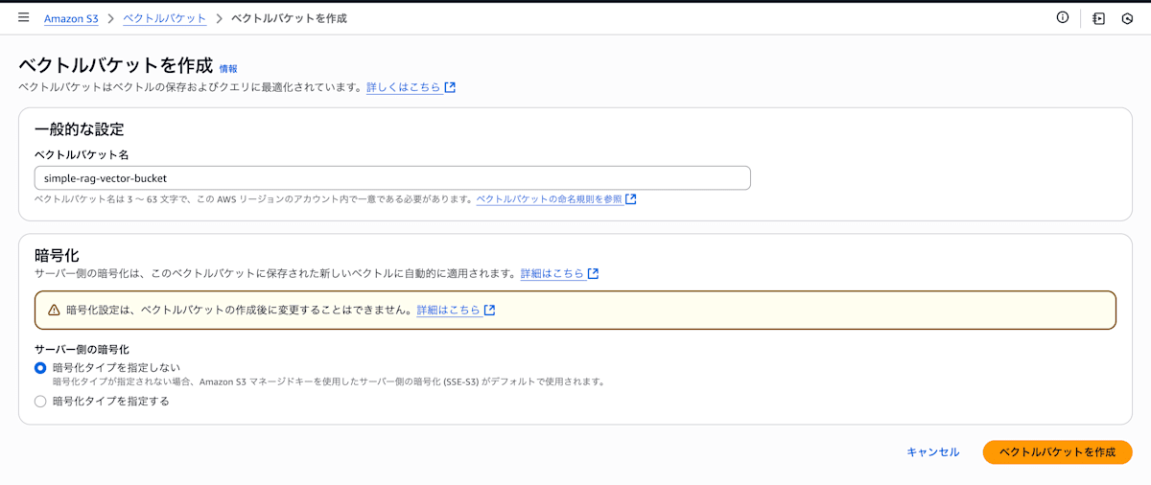Click the SSE-S3 default description text
Screen dimensions: 1151x485
(x=329, y=381)
